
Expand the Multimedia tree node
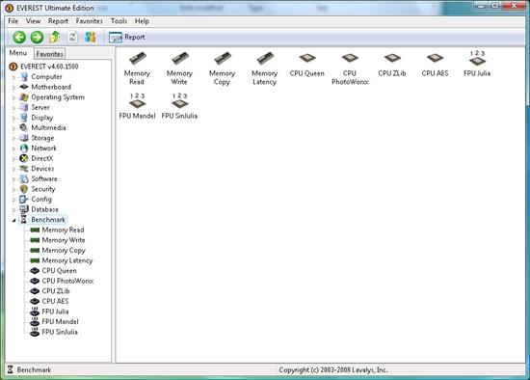(13, 128)
